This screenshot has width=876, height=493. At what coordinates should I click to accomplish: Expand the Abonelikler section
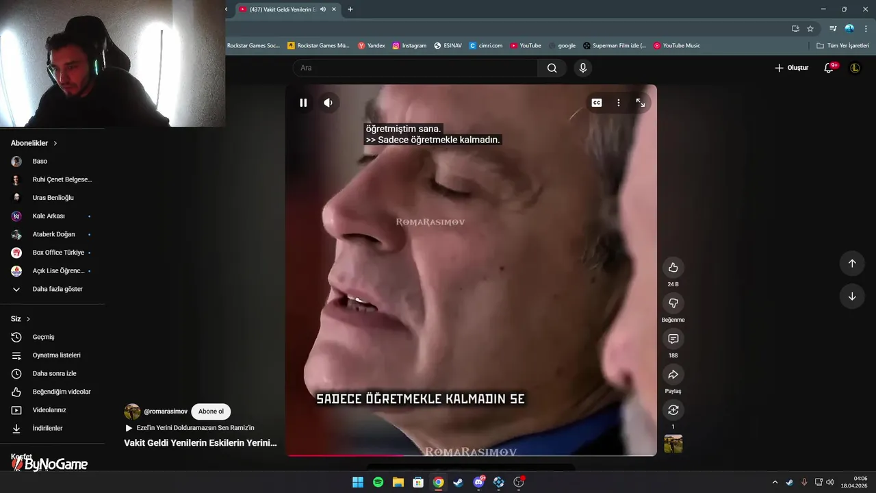(x=34, y=143)
